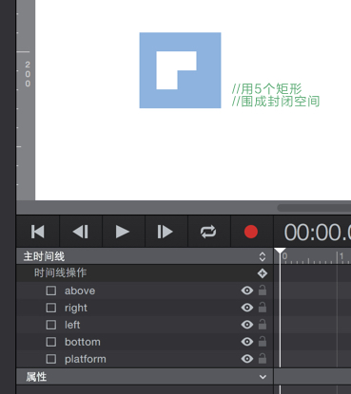Image resolution: width=351 pixels, height=394 pixels.
Task: Click rectangle icon beside right
Action: click(x=51, y=308)
